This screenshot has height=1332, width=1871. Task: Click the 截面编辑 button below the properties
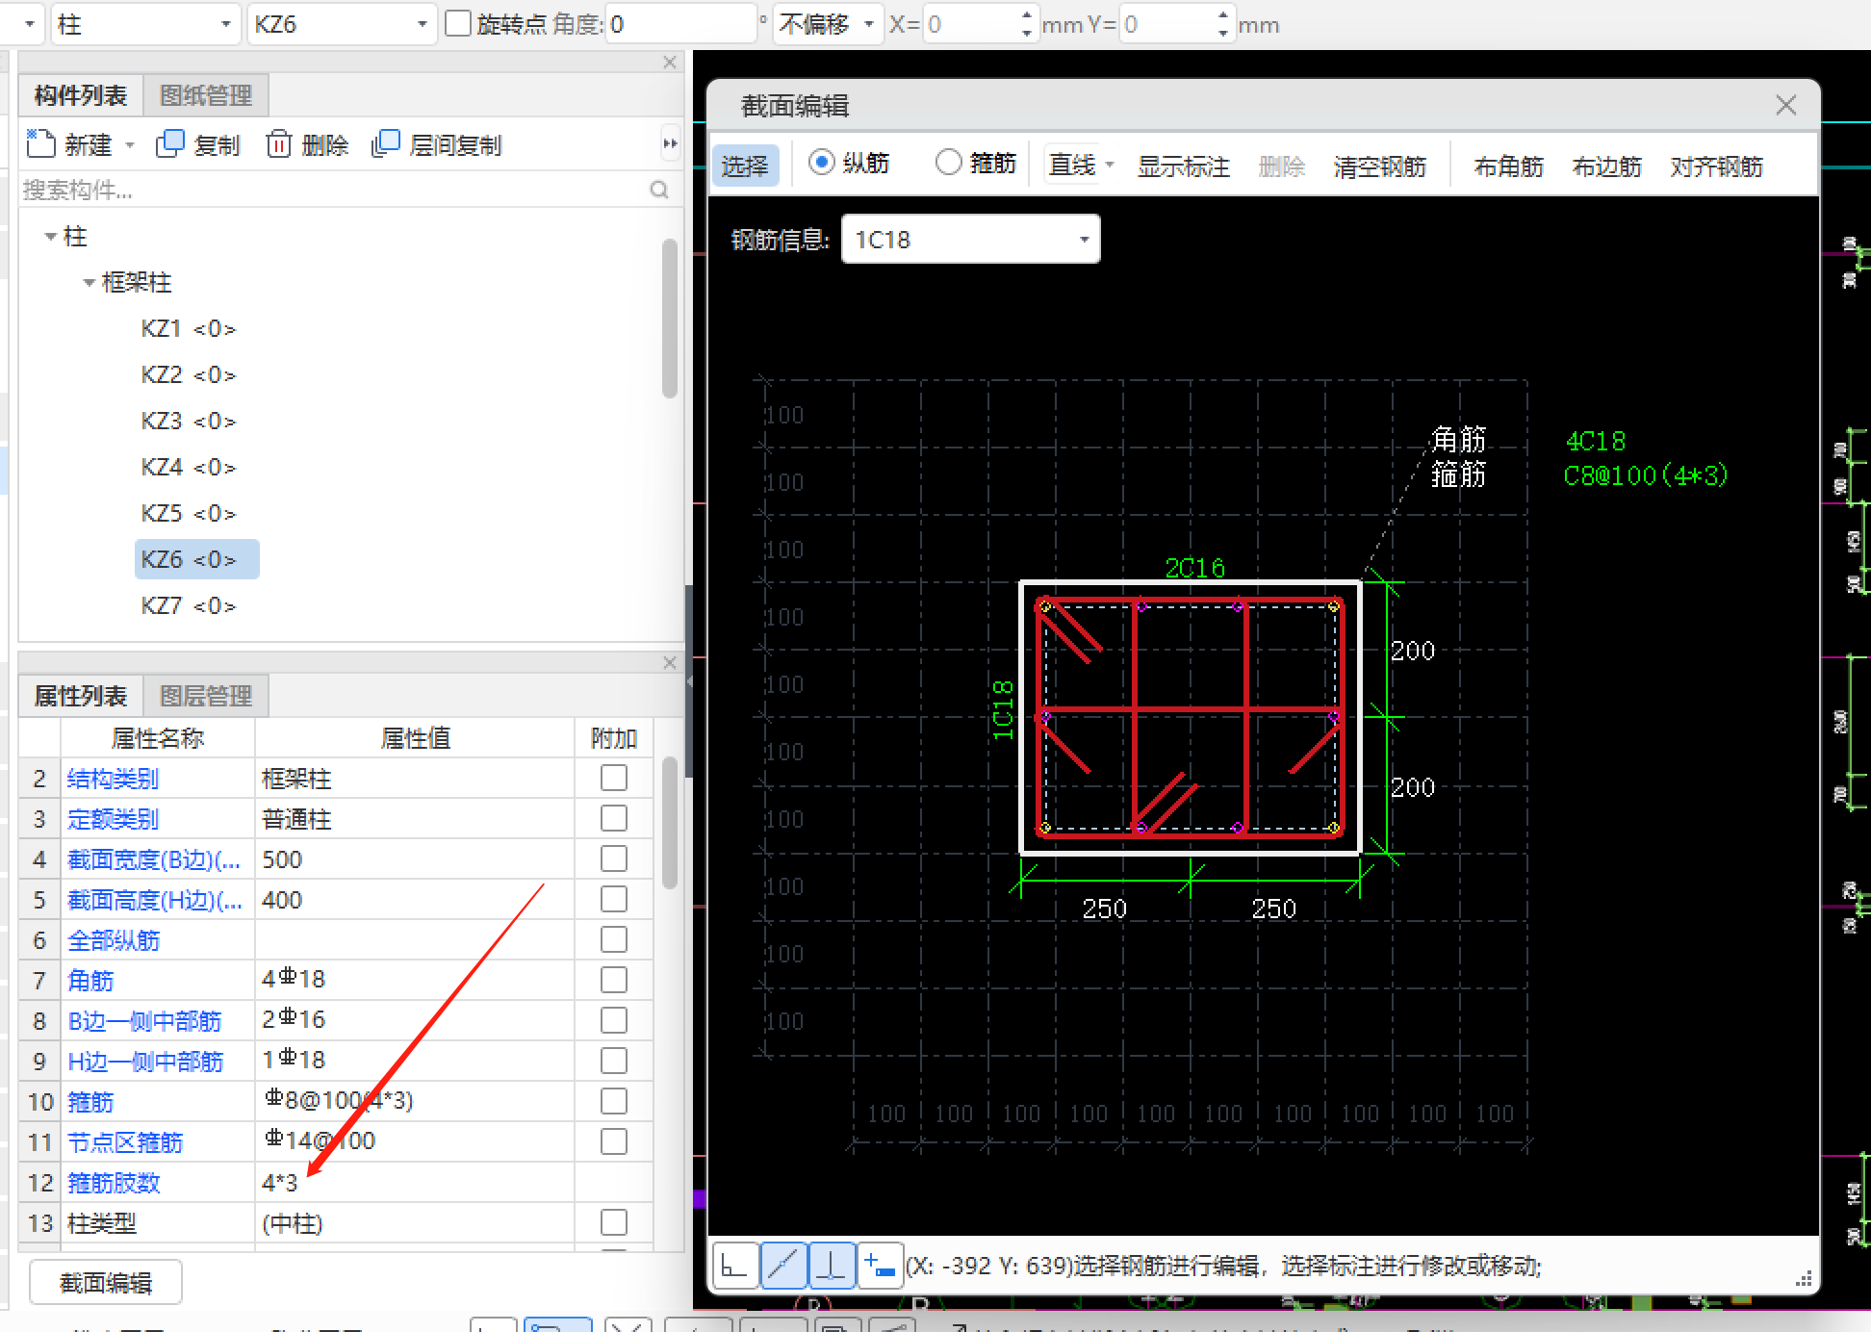coord(106,1283)
